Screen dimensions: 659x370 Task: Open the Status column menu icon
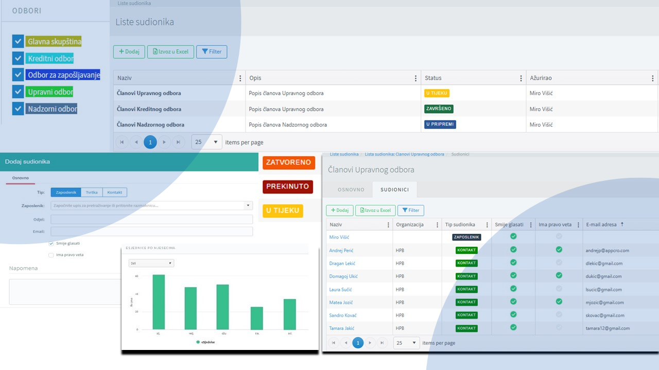tap(521, 78)
